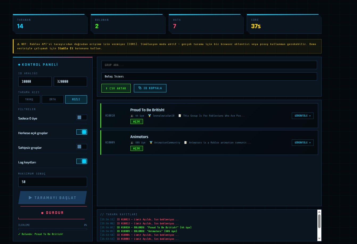
Task: Click the CSV Aktar download button
Action: point(116,88)
